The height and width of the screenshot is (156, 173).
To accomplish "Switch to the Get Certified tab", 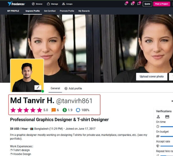I will click(50, 11).
